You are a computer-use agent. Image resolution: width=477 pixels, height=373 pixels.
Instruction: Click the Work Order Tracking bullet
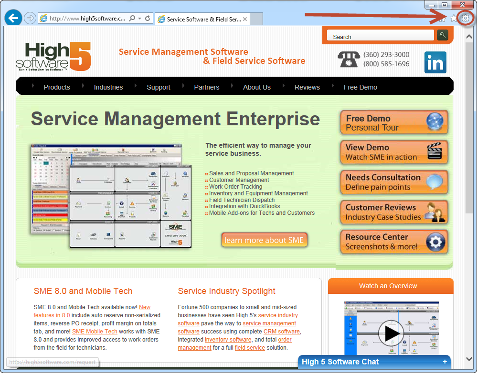[x=236, y=187]
